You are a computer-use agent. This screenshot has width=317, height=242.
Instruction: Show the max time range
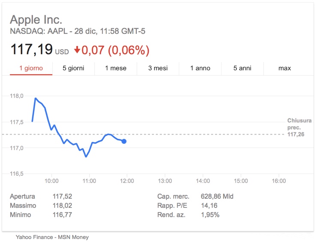point(284,68)
